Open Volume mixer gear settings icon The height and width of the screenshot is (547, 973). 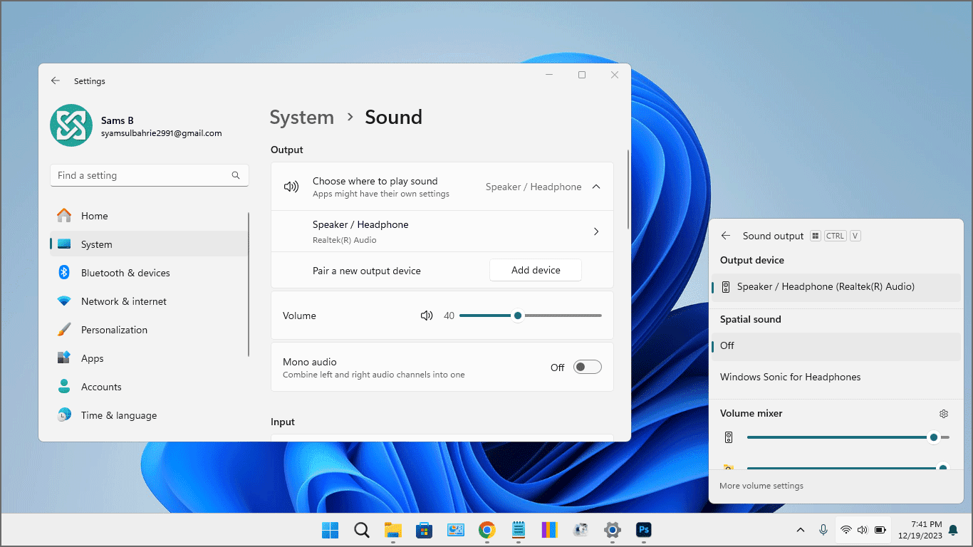tap(944, 414)
